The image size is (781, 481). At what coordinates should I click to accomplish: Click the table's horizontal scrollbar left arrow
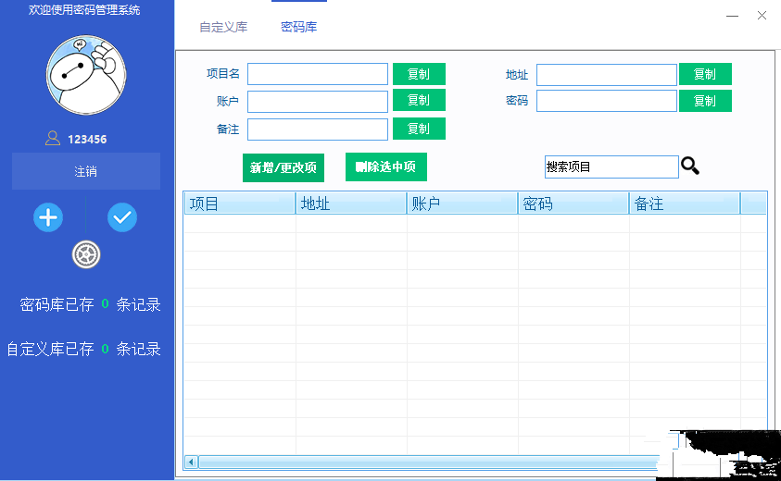(192, 462)
